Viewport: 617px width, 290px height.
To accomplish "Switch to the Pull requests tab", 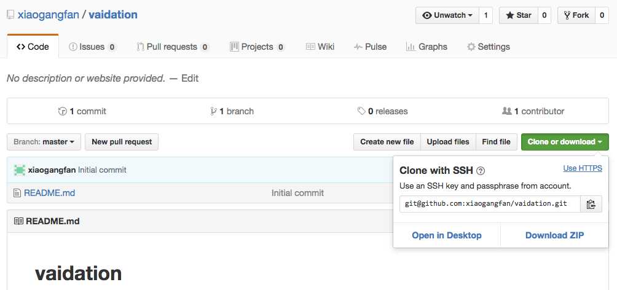I will coord(172,47).
